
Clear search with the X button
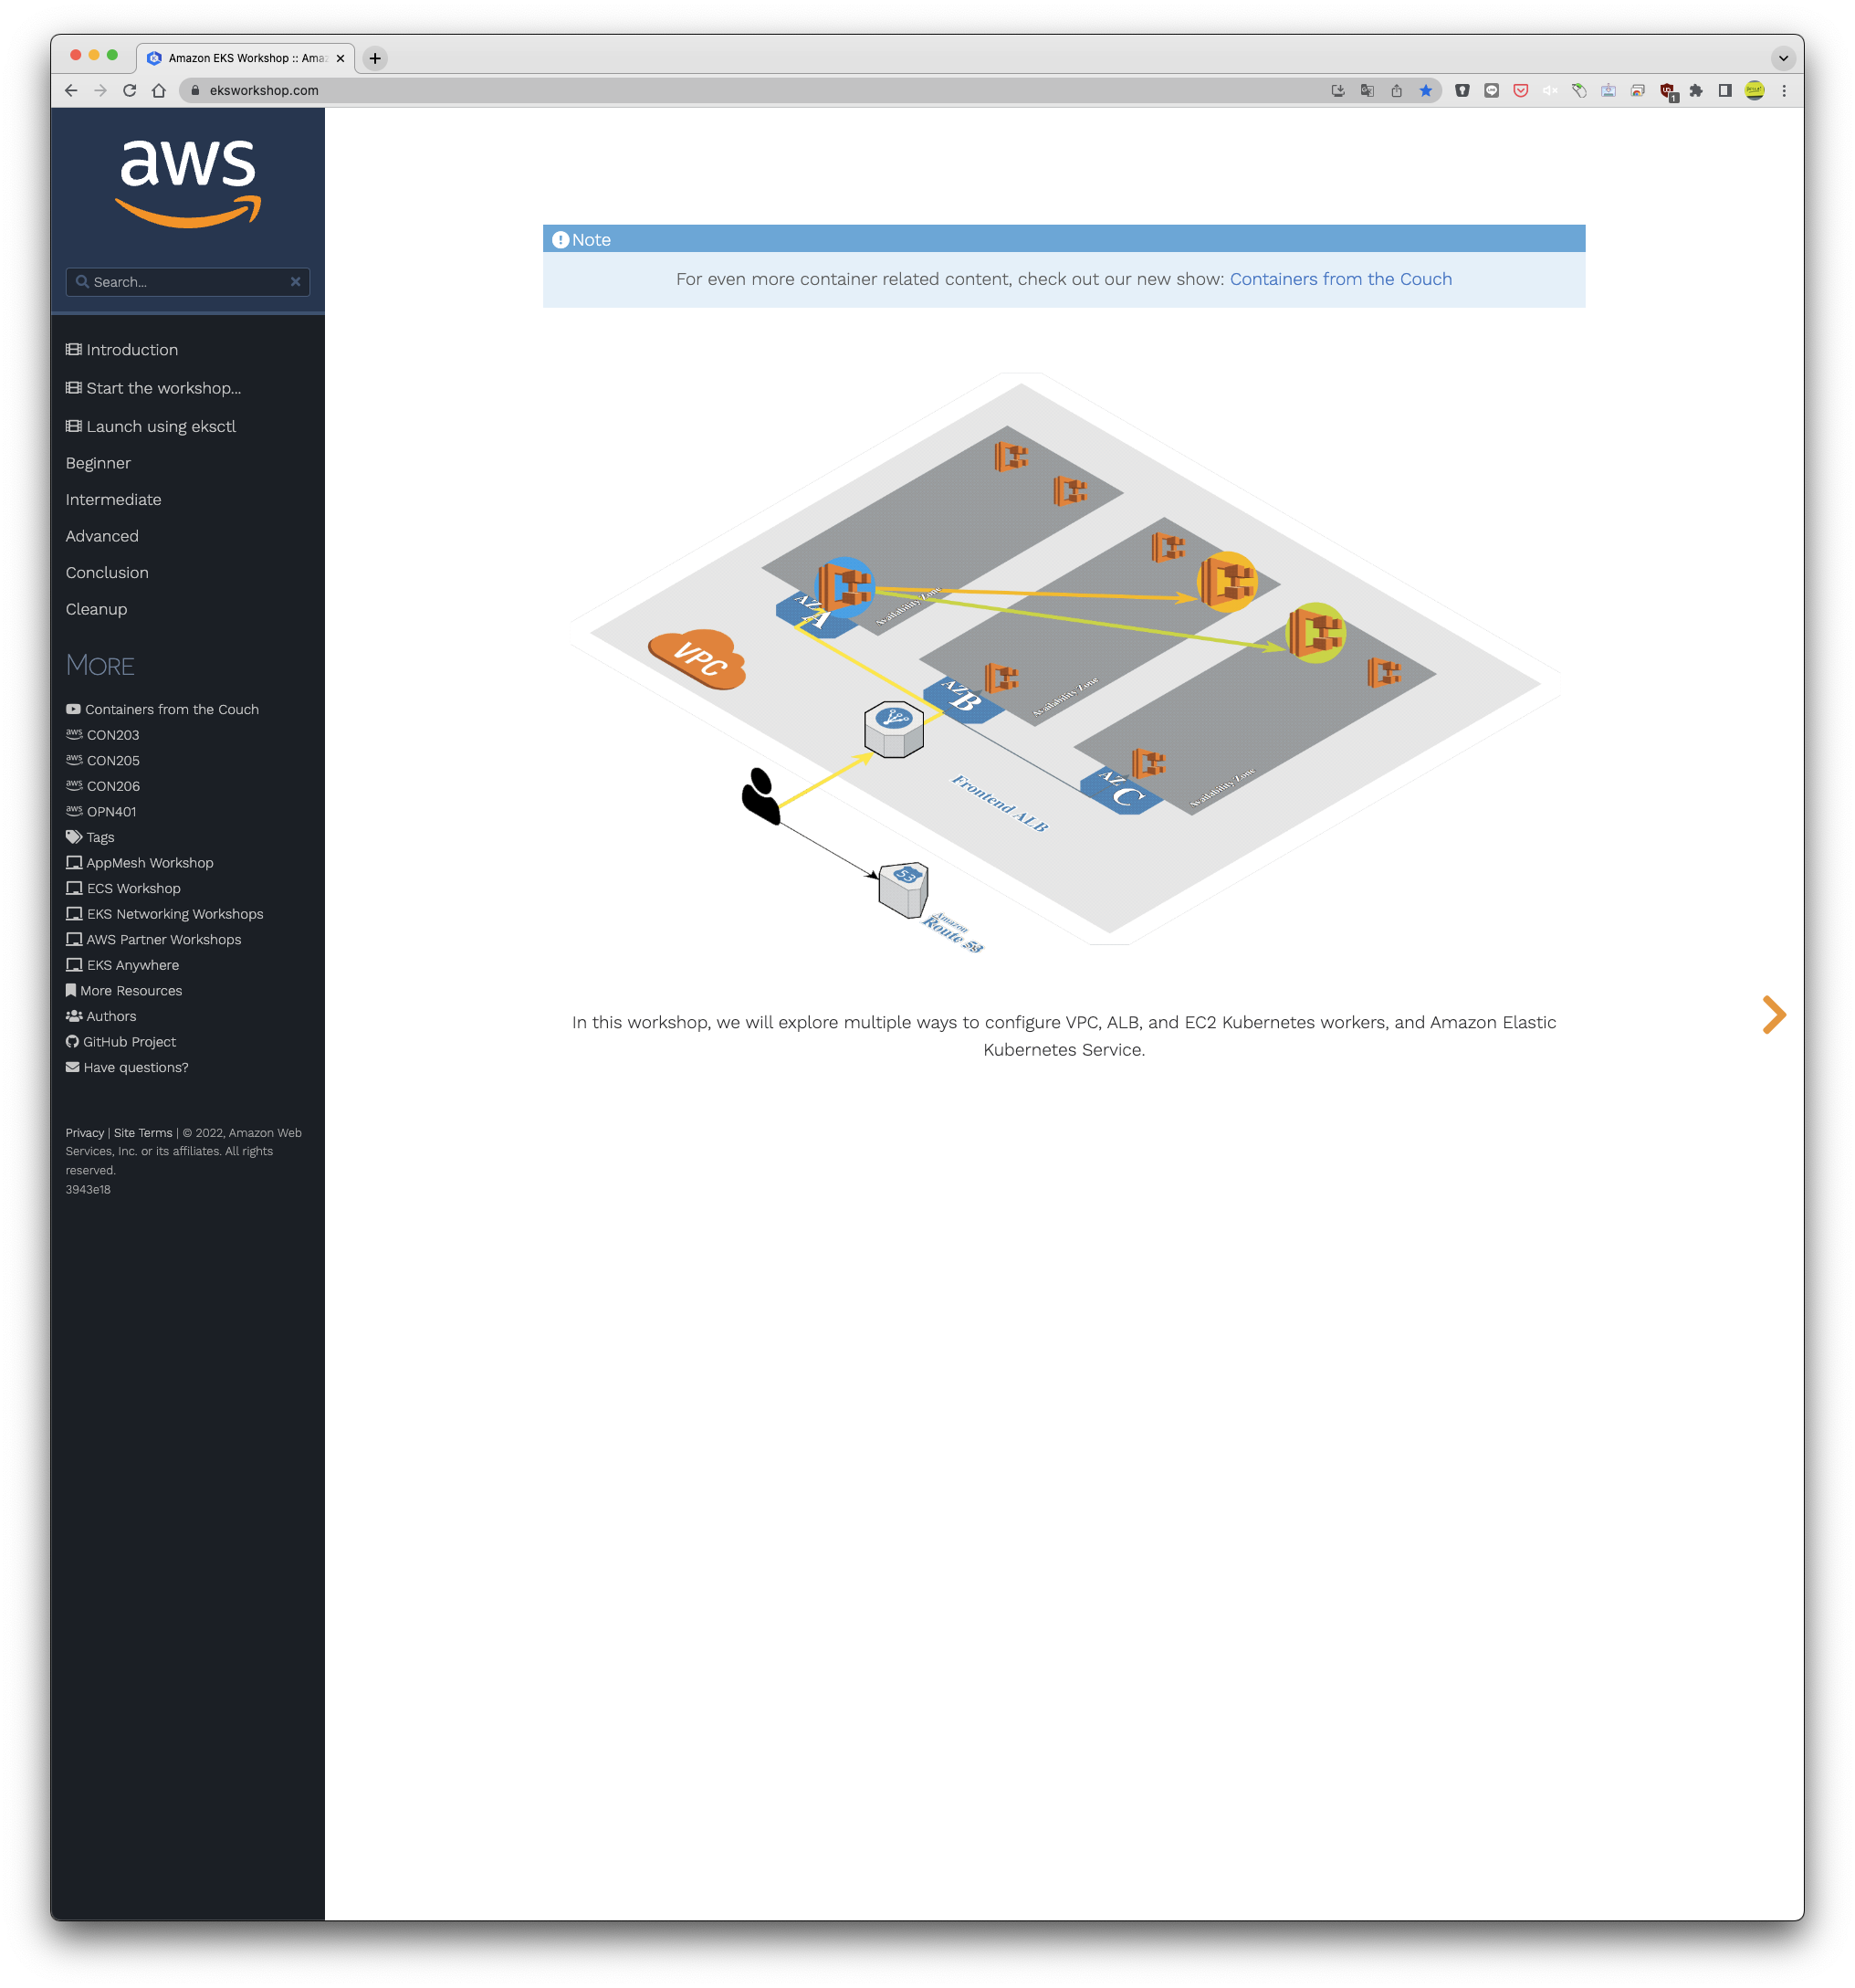pos(295,282)
